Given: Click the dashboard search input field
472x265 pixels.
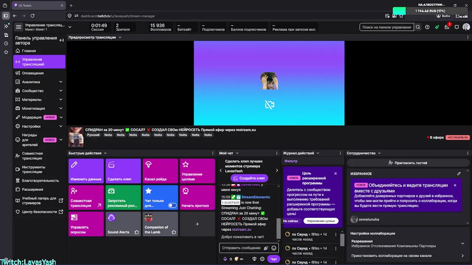Looking at the screenshot, I should point(386,27).
